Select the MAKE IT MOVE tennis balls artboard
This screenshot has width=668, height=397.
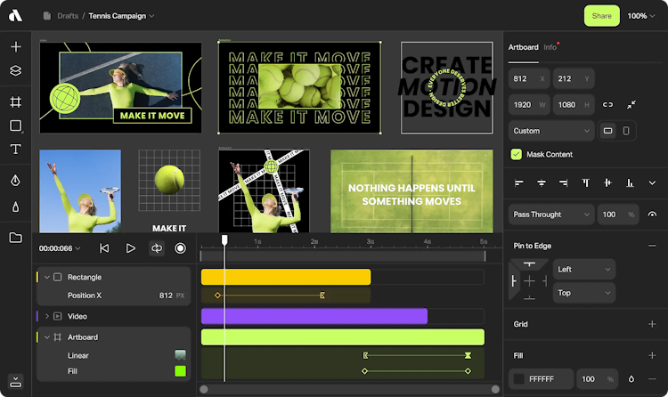click(x=300, y=87)
